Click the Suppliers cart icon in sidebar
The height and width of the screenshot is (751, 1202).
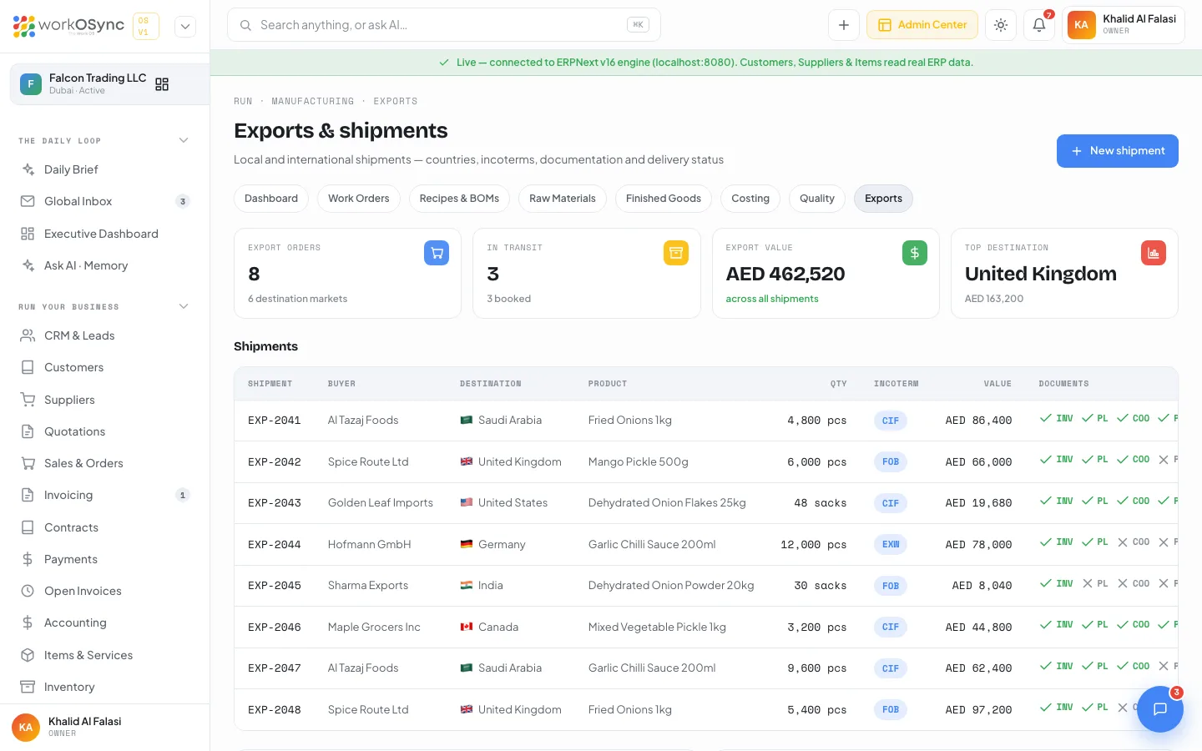tap(28, 400)
